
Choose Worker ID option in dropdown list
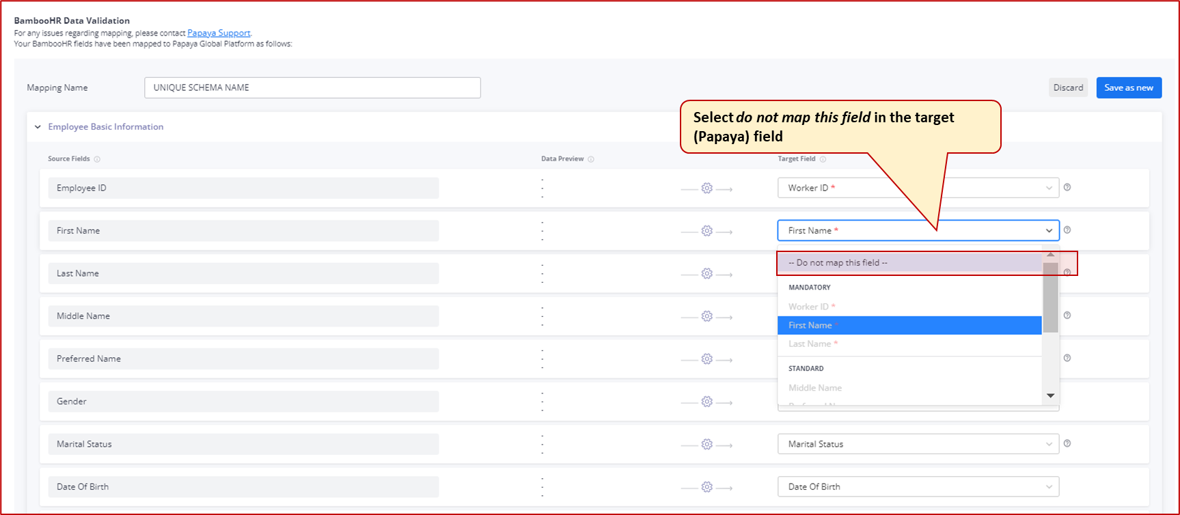[909, 307]
